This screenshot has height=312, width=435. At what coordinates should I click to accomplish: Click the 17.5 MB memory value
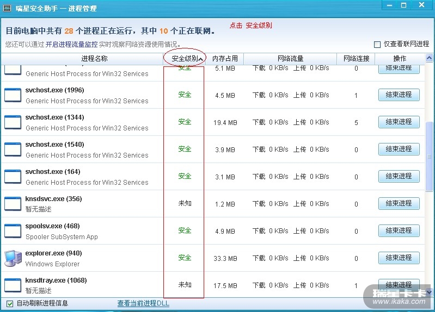[x=225, y=286]
